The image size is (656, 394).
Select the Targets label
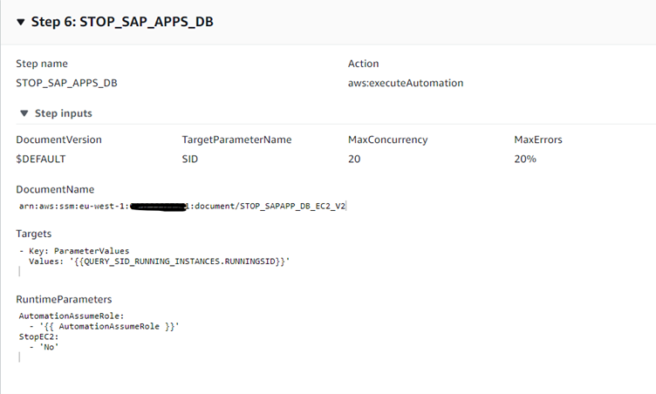pos(33,234)
